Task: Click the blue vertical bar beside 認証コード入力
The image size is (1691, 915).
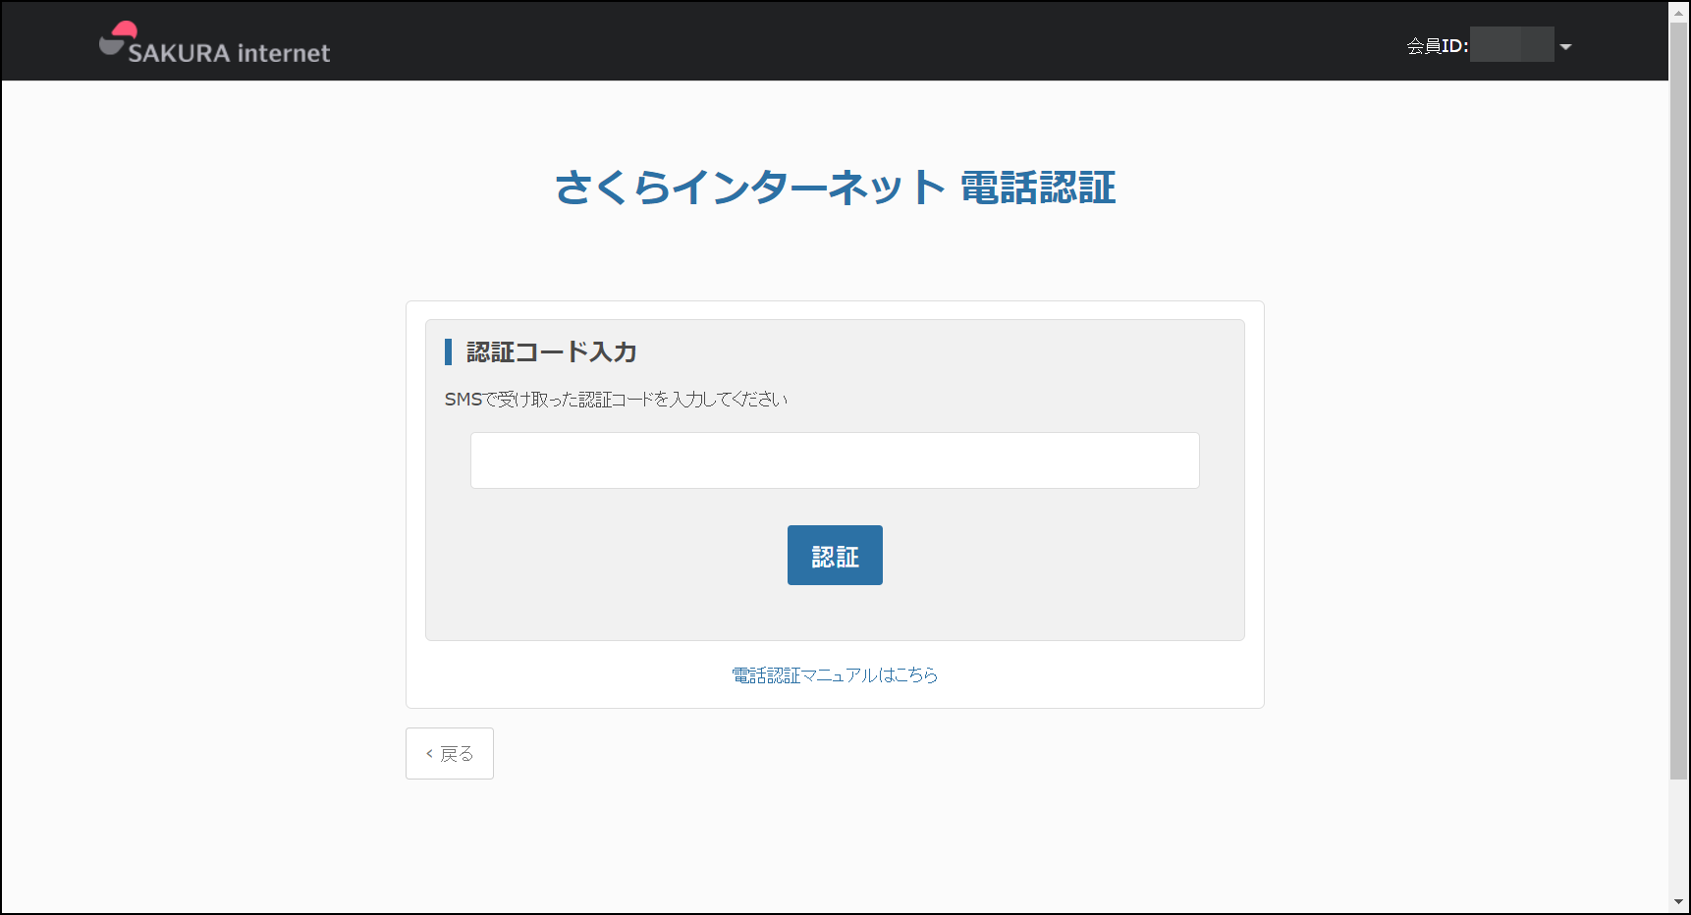Action: 448,352
